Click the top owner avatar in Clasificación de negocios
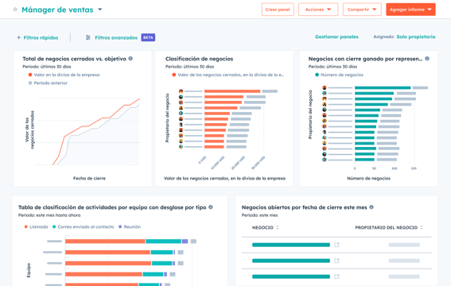 click(x=181, y=91)
